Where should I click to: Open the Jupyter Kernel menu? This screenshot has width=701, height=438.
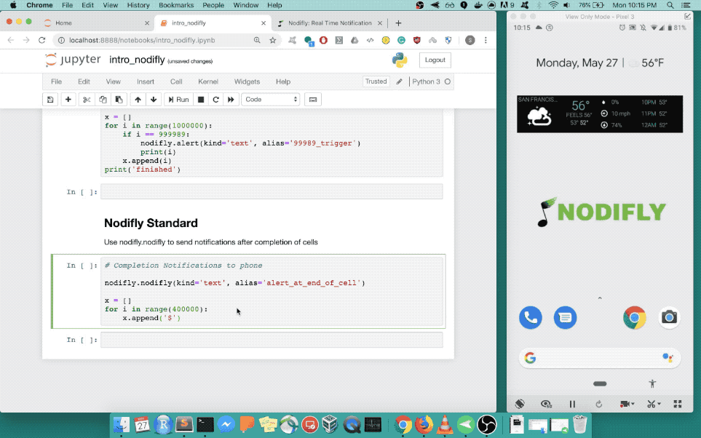208,81
